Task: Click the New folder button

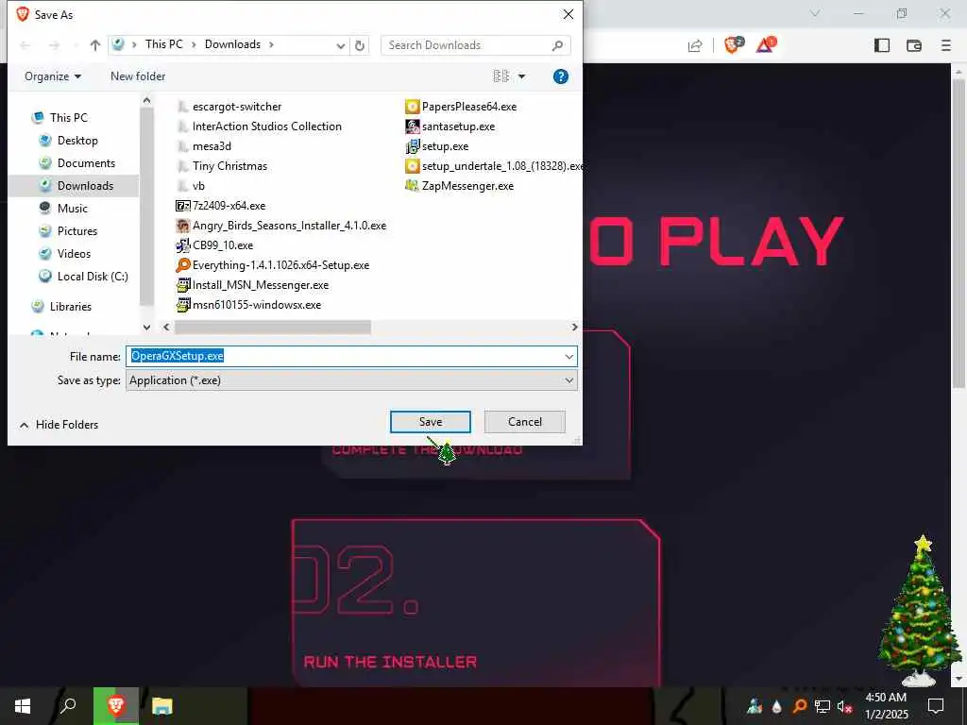Action: 138,76
